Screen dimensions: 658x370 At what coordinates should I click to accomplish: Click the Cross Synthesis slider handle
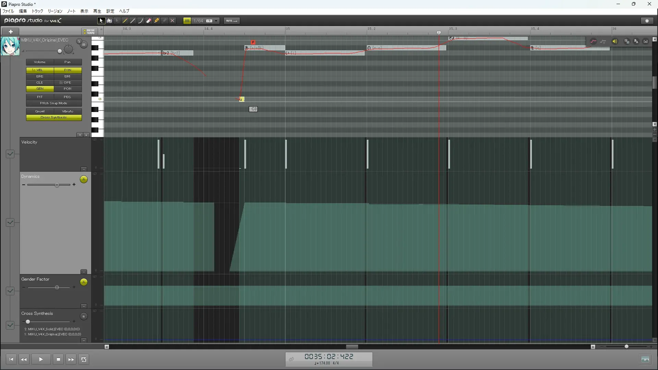28,322
